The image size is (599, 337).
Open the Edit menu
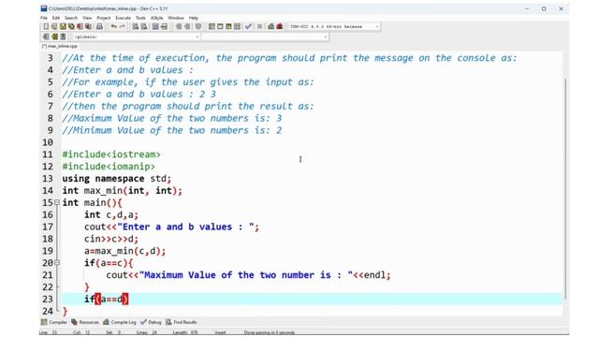pyautogui.click(x=56, y=18)
